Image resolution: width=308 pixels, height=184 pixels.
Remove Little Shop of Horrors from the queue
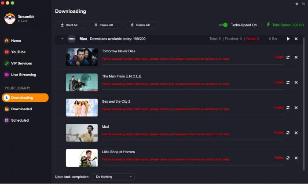296,158
